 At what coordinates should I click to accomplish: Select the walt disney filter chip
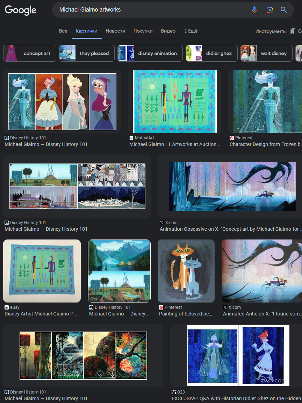pyautogui.click(x=266, y=53)
